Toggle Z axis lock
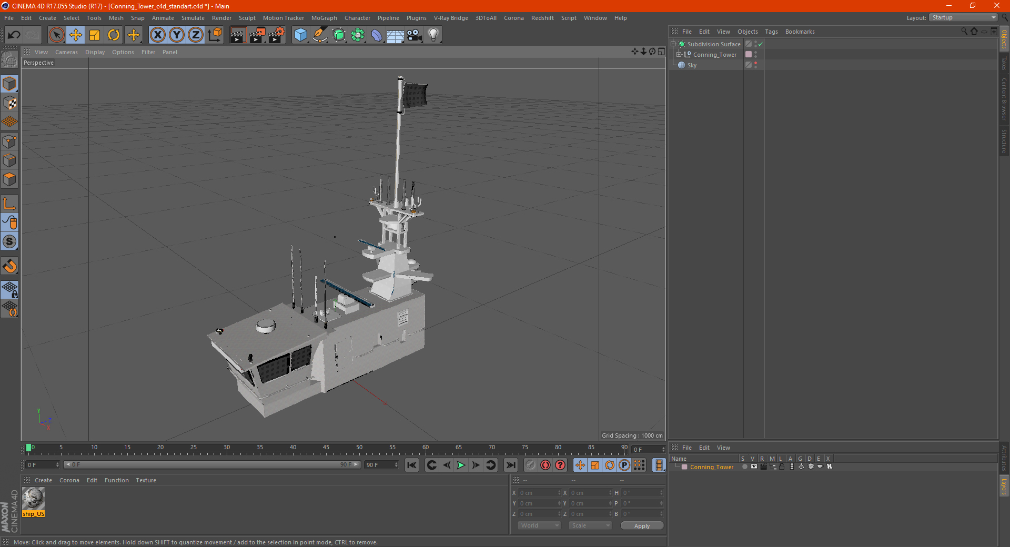The height and width of the screenshot is (547, 1010). point(196,35)
